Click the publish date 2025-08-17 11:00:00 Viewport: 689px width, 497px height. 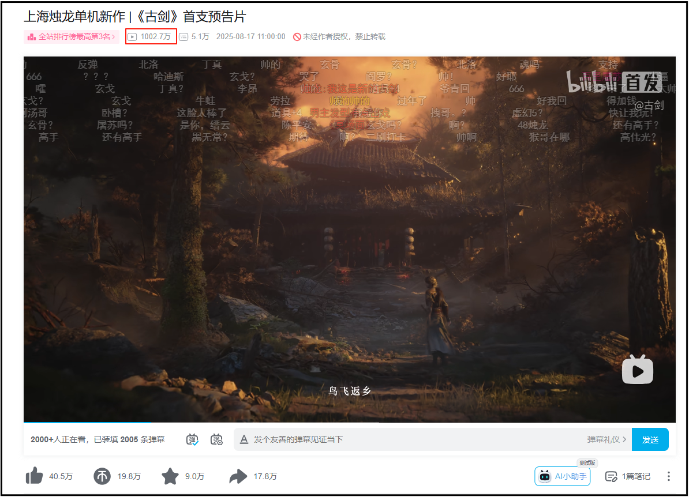[x=250, y=36]
